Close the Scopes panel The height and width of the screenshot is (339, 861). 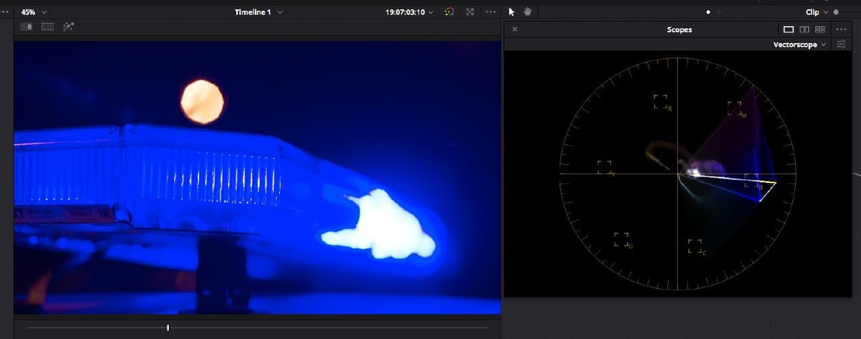point(515,30)
